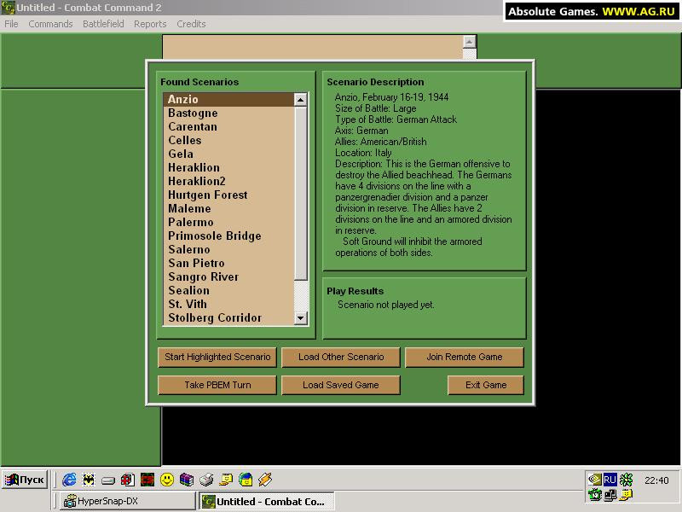Click scenario list scroll-up arrow
The image size is (682, 512).
[301, 100]
